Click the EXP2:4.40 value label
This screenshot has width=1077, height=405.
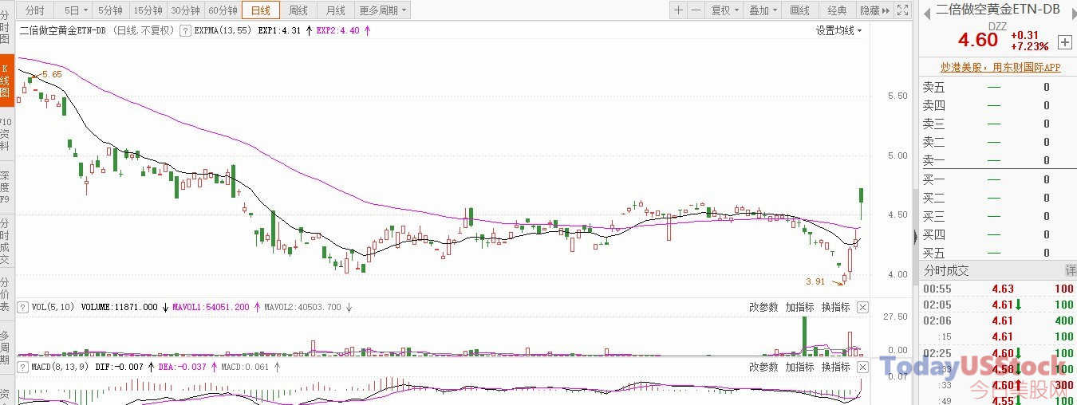(x=338, y=31)
